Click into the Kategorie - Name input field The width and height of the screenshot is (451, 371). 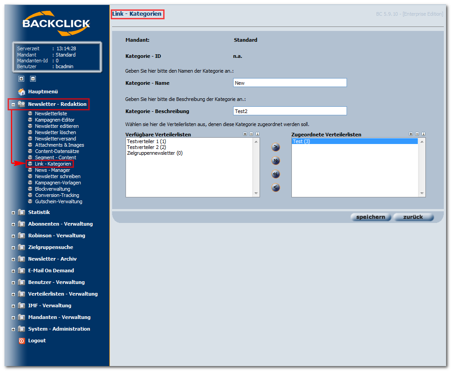(290, 83)
